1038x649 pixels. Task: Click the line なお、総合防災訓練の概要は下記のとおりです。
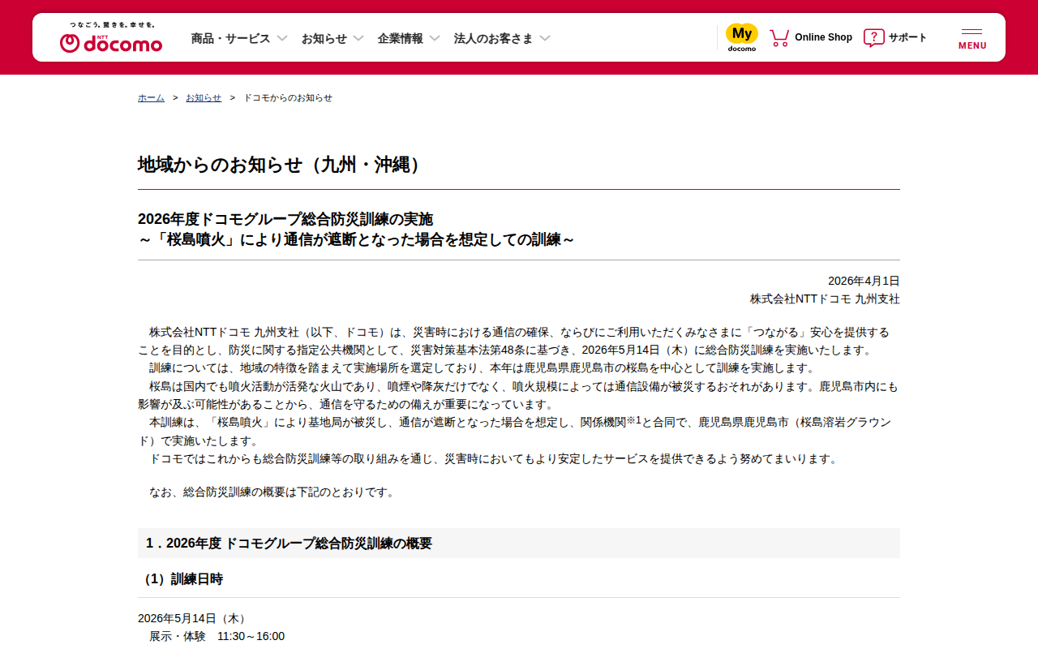(273, 492)
